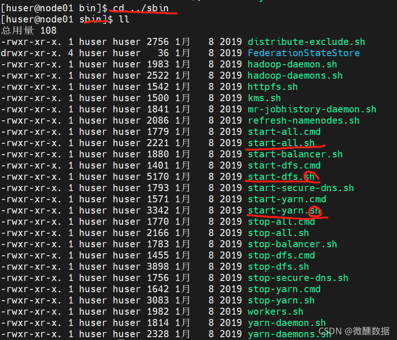Click file size 3342 of start-yarn.sh
This screenshot has height=340, width=397.
coord(158,211)
